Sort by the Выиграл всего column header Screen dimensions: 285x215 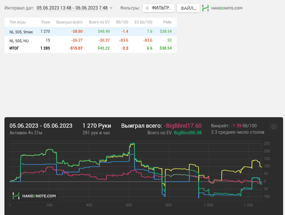[x=69, y=22]
